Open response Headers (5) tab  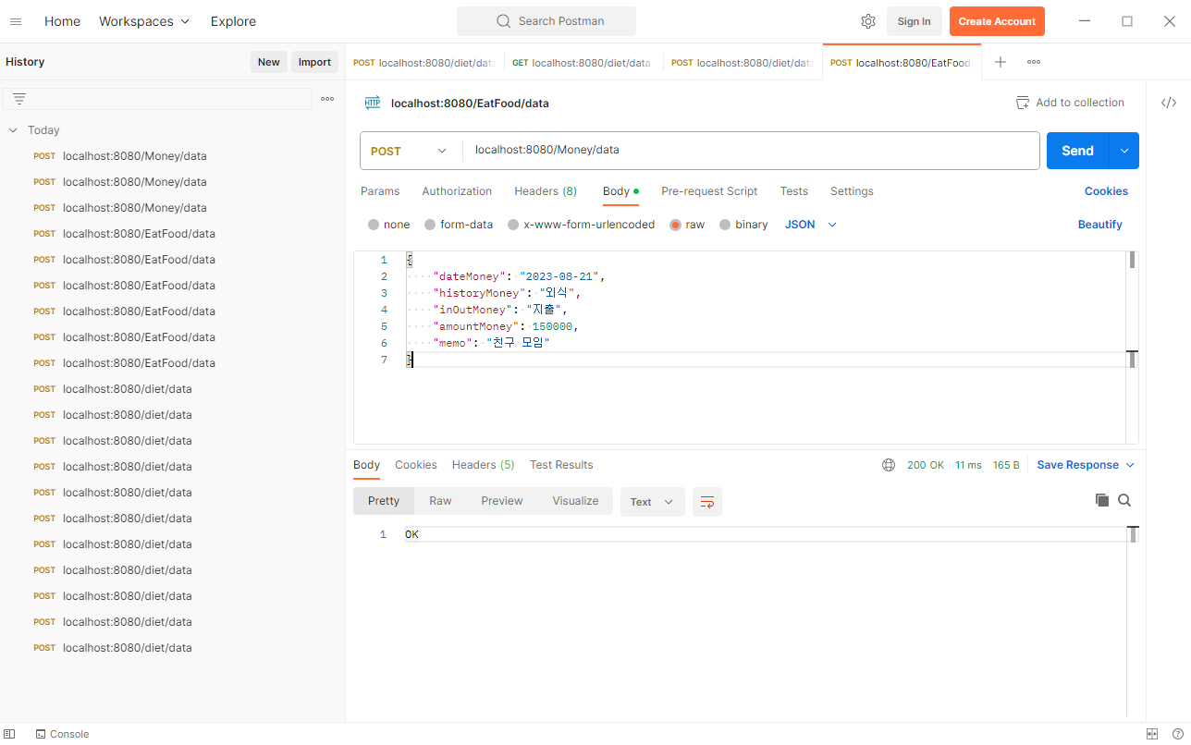[x=484, y=465]
